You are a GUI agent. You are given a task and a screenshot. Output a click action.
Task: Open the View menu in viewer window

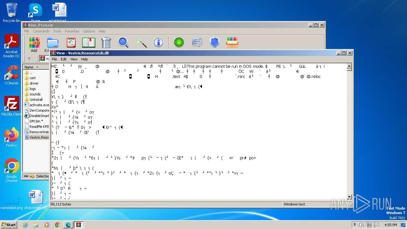coord(74,59)
